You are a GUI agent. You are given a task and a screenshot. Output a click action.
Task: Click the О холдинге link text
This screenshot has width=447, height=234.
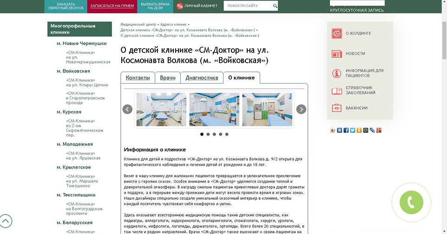tap(358, 33)
